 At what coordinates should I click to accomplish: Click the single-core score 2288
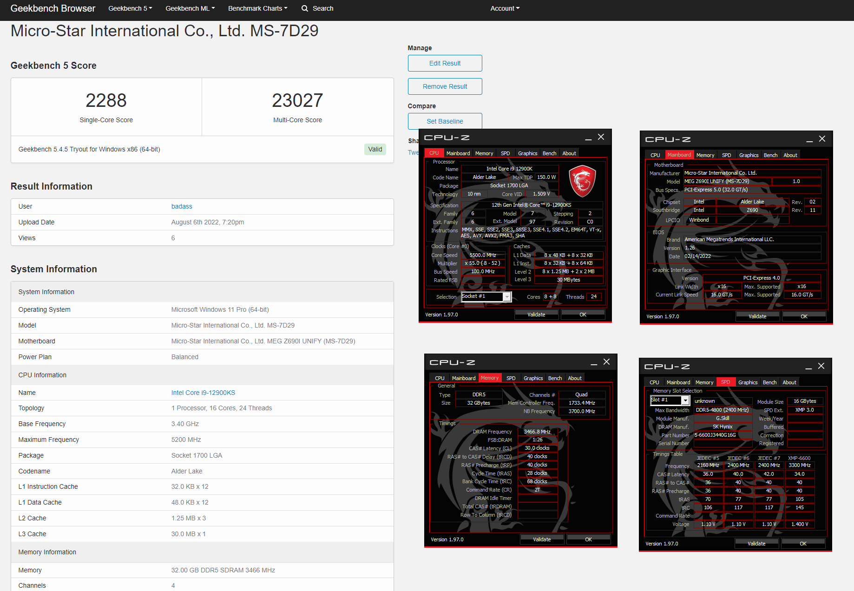coord(106,100)
